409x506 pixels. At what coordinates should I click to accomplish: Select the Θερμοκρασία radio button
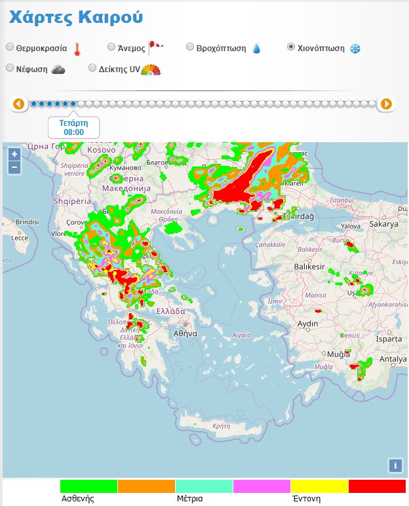pos(10,47)
